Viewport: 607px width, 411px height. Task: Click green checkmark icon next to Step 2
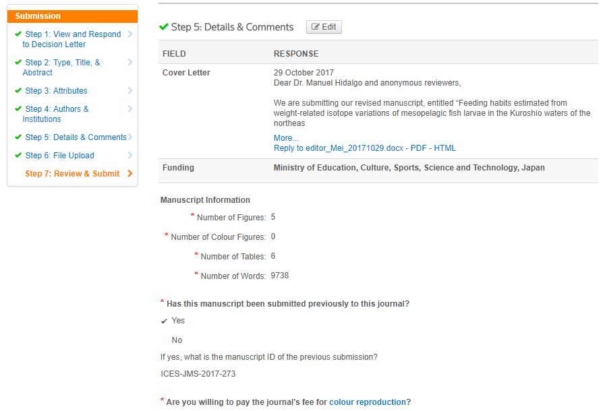click(18, 62)
